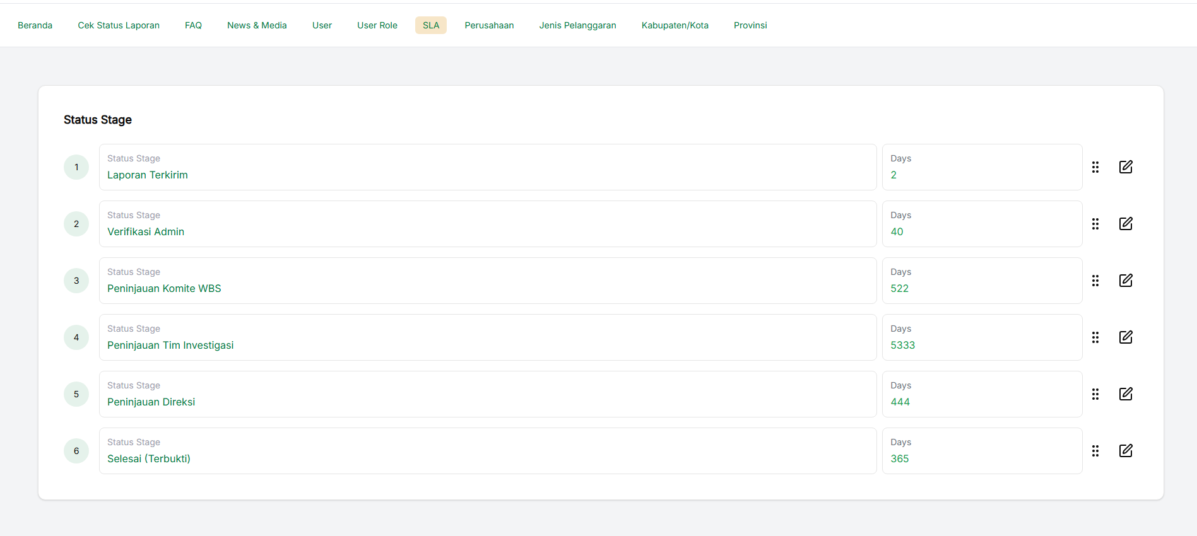Image resolution: width=1197 pixels, height=536 pixels.
Task: Click the Status Stage field Laporan Terkirim
Action: 487,168
